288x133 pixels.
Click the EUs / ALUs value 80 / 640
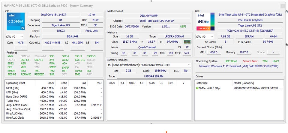(x=268, y=42)
